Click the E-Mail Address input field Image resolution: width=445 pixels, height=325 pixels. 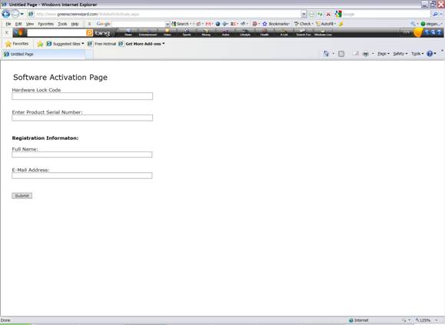pyautogui.click(x=82, y=175)
